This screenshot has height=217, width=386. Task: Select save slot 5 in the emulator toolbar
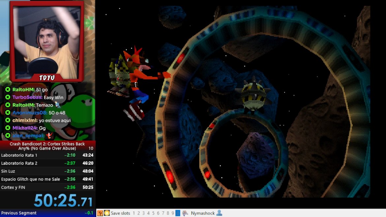click(x=153, y=213)
